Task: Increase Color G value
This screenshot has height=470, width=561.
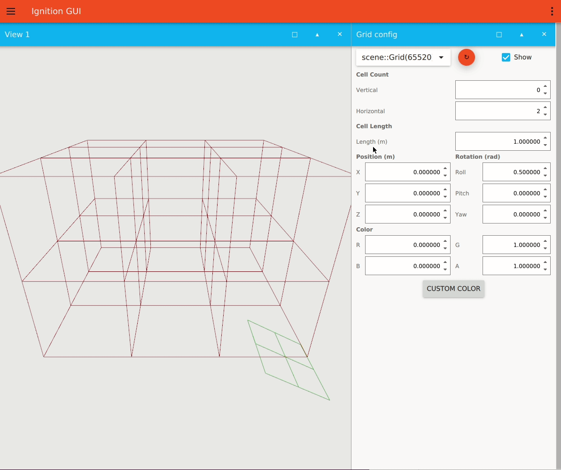Action: click(545, 241)
